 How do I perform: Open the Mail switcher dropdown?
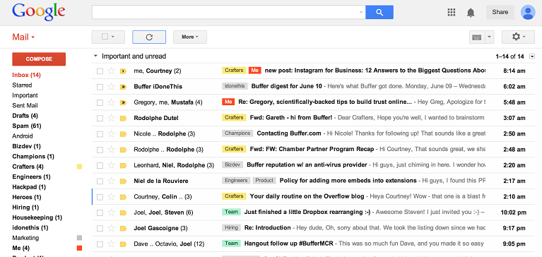pyautogui.click(x=23, y=37)
